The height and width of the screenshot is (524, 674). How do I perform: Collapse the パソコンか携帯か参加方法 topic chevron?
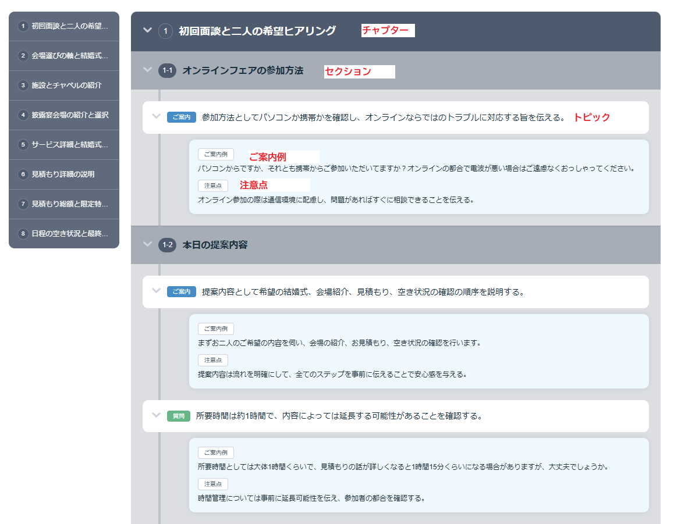(156, 117)
